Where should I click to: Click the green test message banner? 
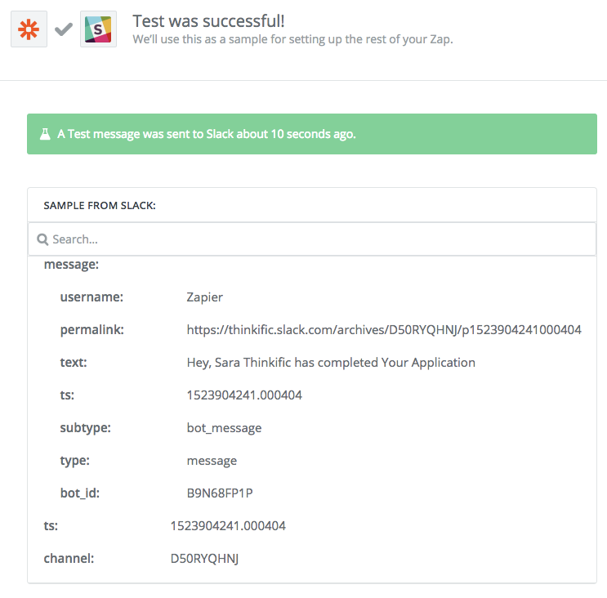pos(312,134)
